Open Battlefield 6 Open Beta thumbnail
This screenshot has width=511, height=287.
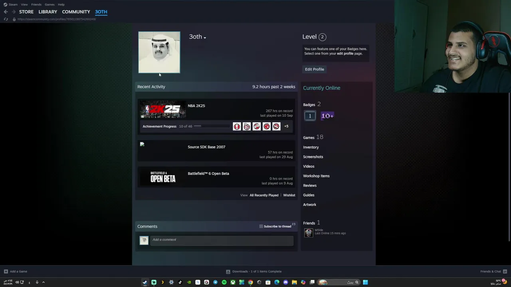(x=163, y=177)
